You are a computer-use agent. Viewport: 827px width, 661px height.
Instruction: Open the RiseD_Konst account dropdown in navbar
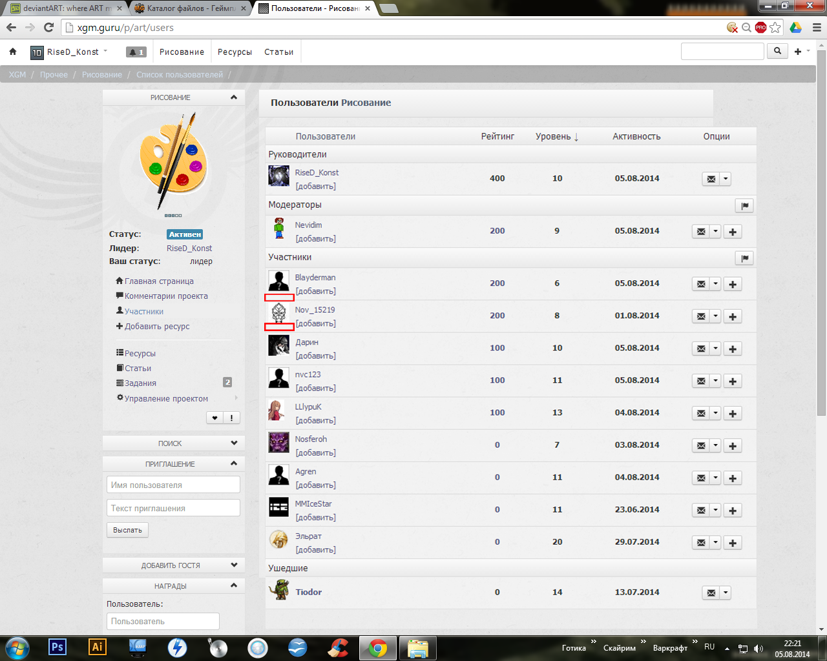click(x=69, y=52)
